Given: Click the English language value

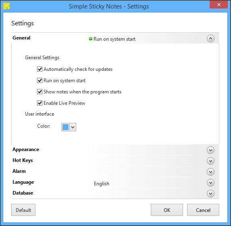Looking at the screenshot, I should (102, 184).
